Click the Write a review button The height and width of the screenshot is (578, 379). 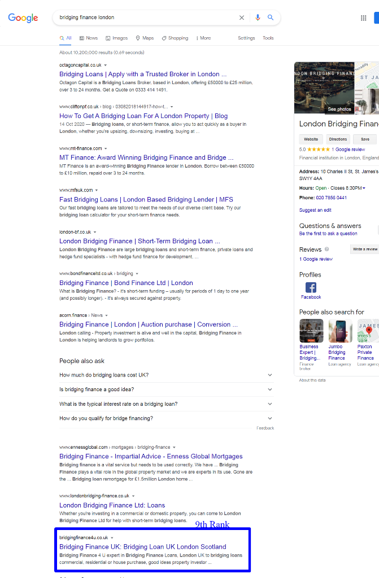point(365,249)
